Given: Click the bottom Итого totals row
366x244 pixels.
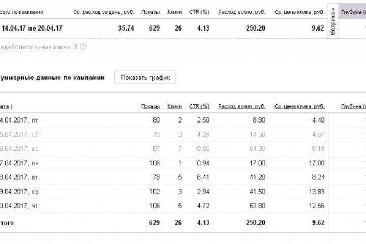Looking at the screenshot, I should click(x=8, y=222).
